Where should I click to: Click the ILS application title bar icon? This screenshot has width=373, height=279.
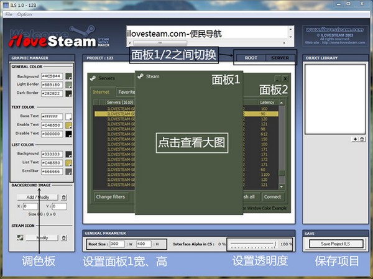click(6, 5)
